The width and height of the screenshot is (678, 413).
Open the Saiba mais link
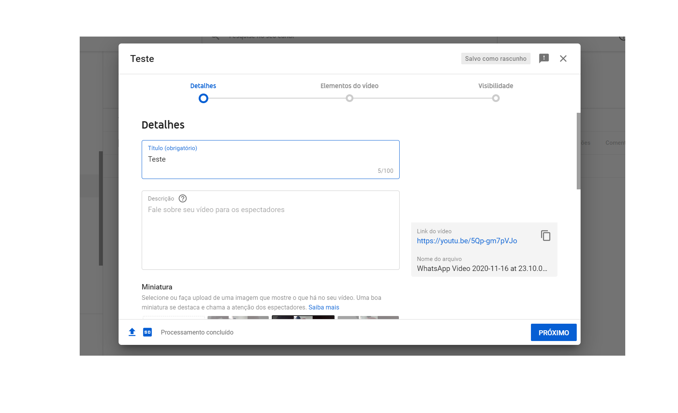pyautogui.click(x=324, y=308)
